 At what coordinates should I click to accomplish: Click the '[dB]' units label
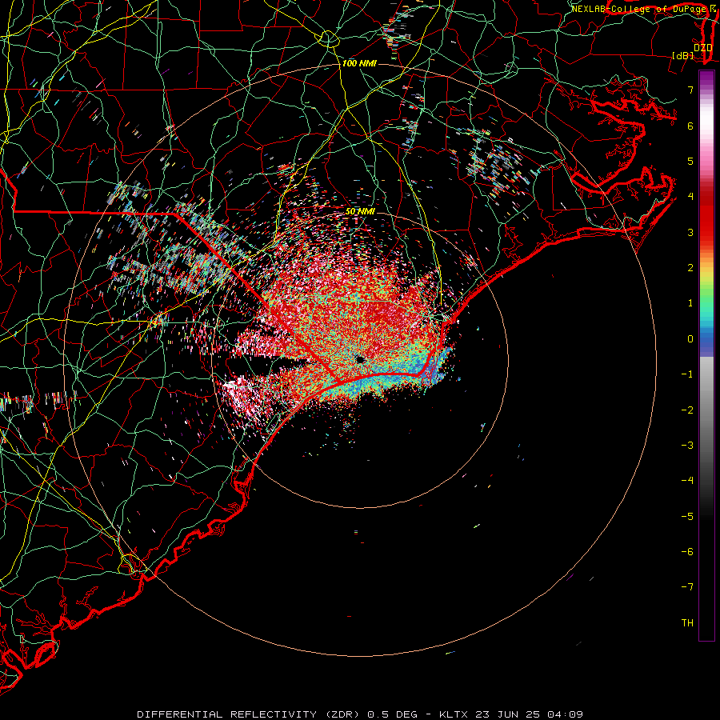[x=683, y=55]
